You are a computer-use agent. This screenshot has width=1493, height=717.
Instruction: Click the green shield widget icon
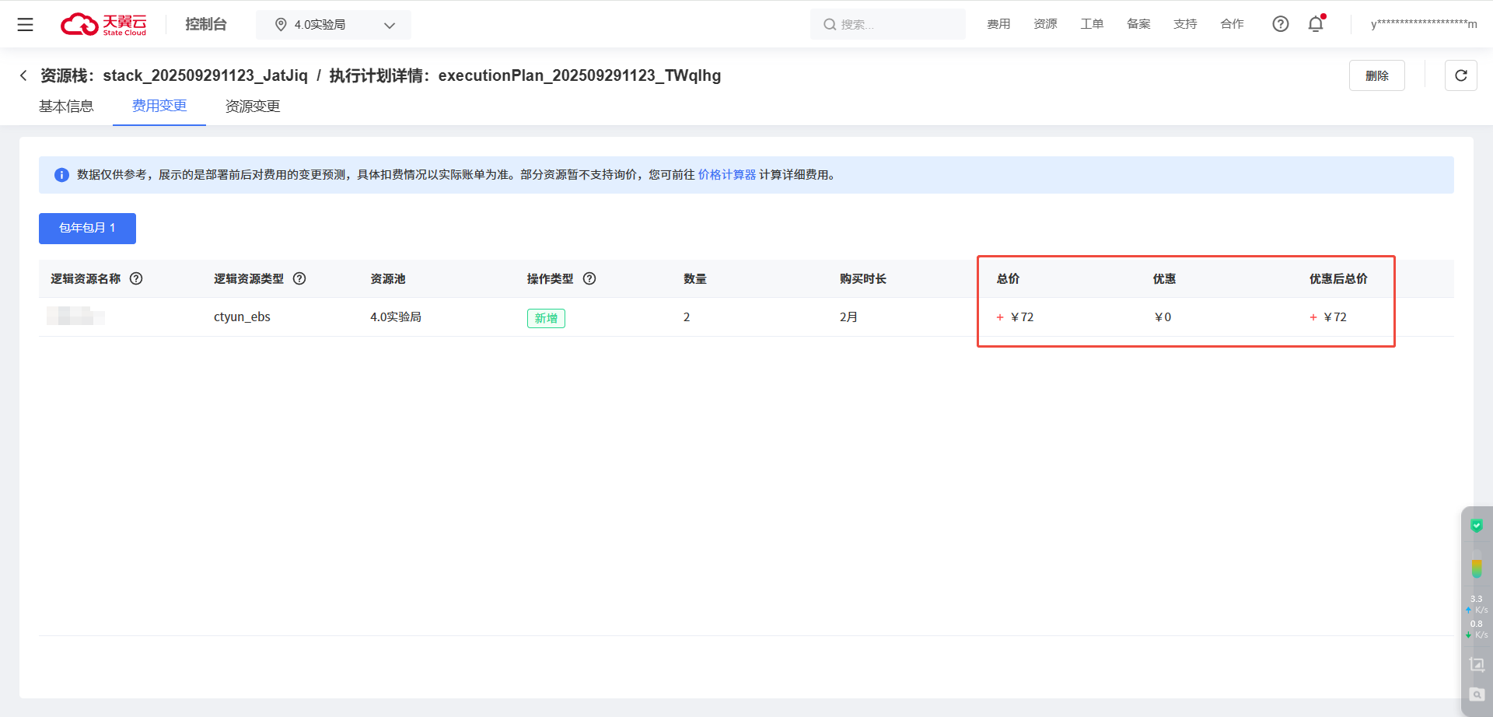(x=1476, y=526)
